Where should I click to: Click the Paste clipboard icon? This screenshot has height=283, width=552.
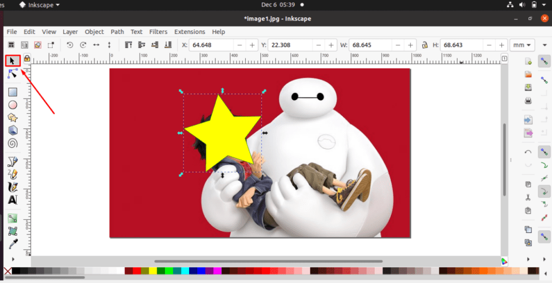coord(528,210)
